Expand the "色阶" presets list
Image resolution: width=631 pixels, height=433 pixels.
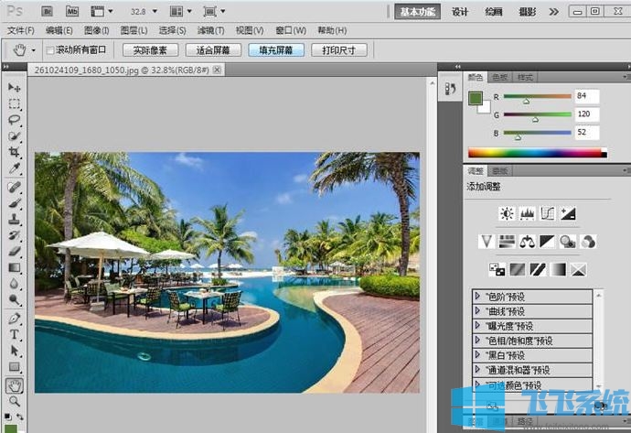[477, 296]
